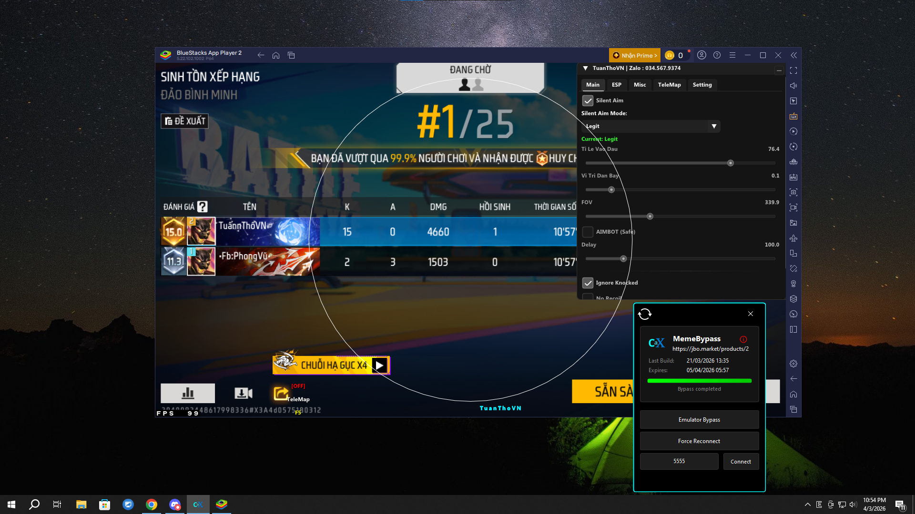
Task: Open the Silent Aim Mode dropdown
Action: click(x=651, y=126)
